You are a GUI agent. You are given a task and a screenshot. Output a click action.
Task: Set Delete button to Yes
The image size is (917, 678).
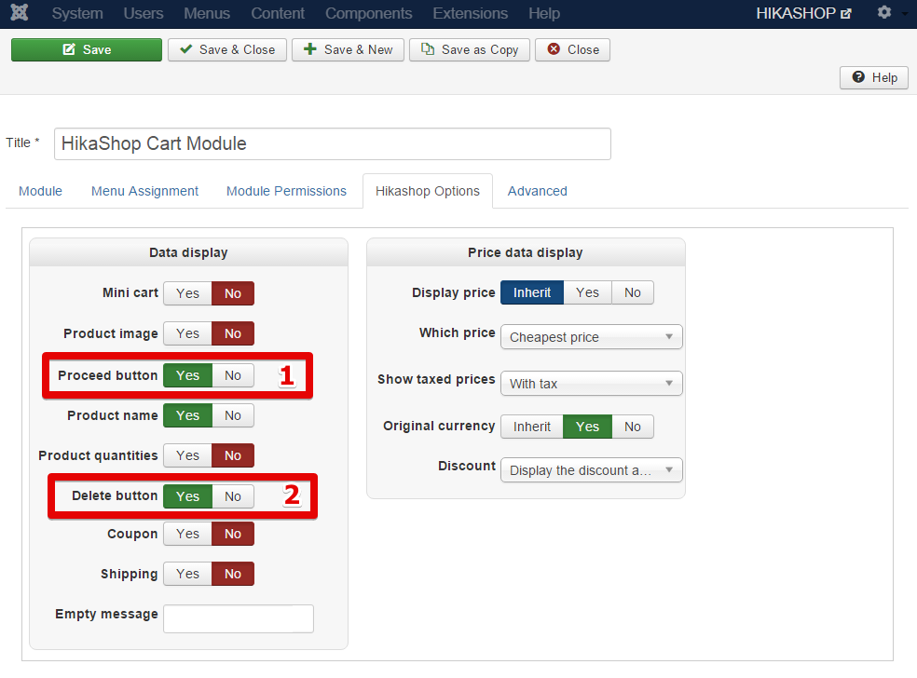point(187,496)
